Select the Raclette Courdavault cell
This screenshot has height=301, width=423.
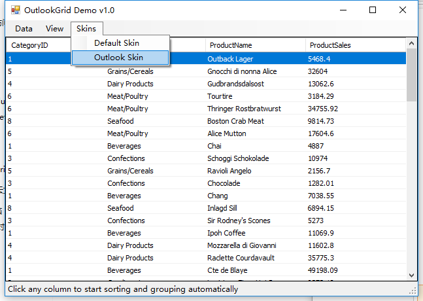[241, 258]
